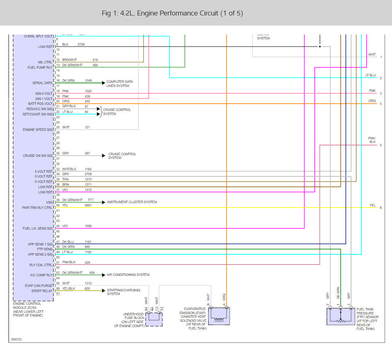Click arrowhead pointing to Computer Data Lines System
This screenshot has width=392, height=347.
tap(103, 83)
